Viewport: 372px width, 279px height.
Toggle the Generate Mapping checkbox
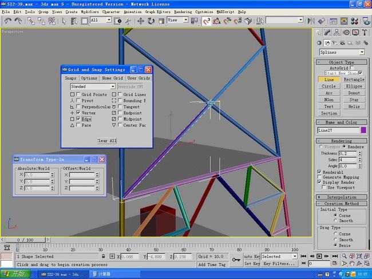point(319,177)
